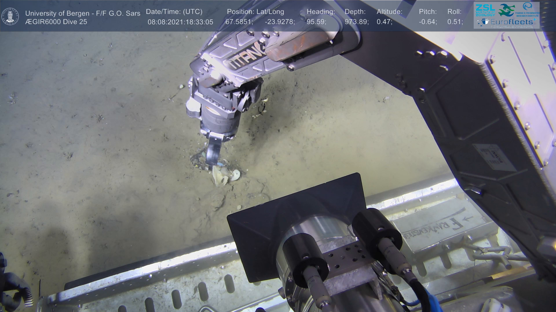Click the timestamp value 08:08:2021:18:33:05
The width and height of the screenshot is (556, 312).
[x=180, y=22]
